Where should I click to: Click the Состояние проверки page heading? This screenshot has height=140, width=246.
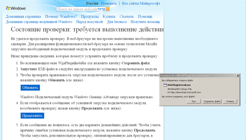87,29
